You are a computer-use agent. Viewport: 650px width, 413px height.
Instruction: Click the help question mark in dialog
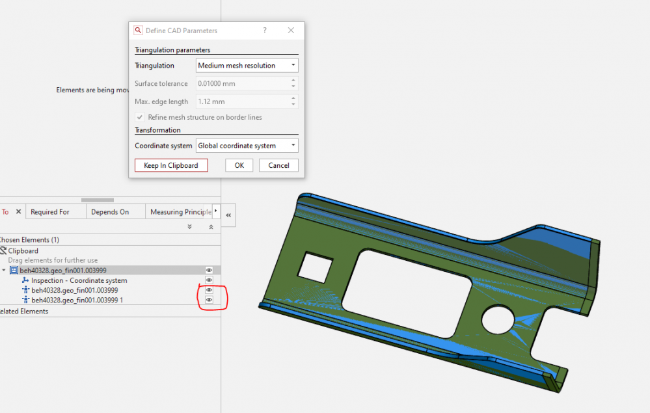265,31
